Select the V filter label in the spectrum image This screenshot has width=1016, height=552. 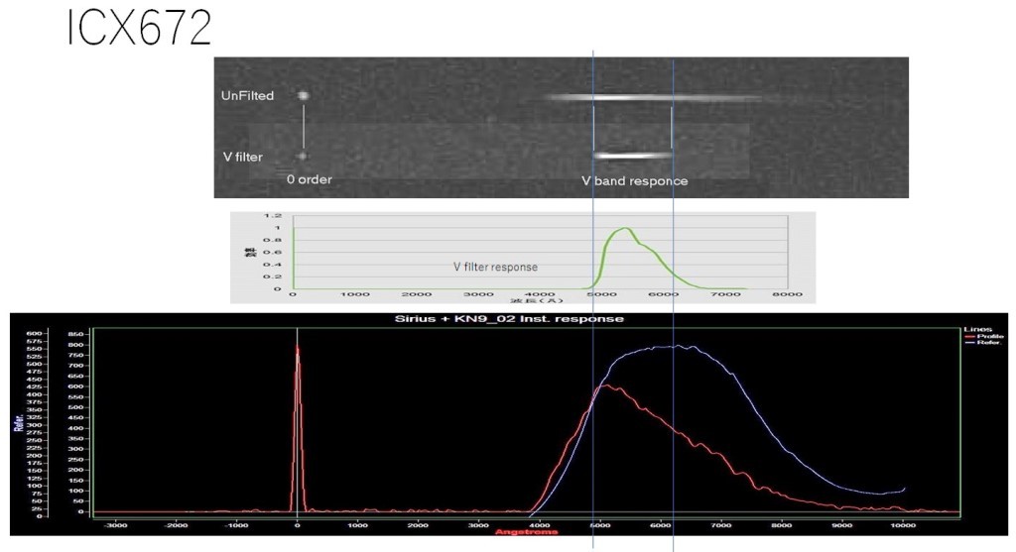[x=243, y=157]
